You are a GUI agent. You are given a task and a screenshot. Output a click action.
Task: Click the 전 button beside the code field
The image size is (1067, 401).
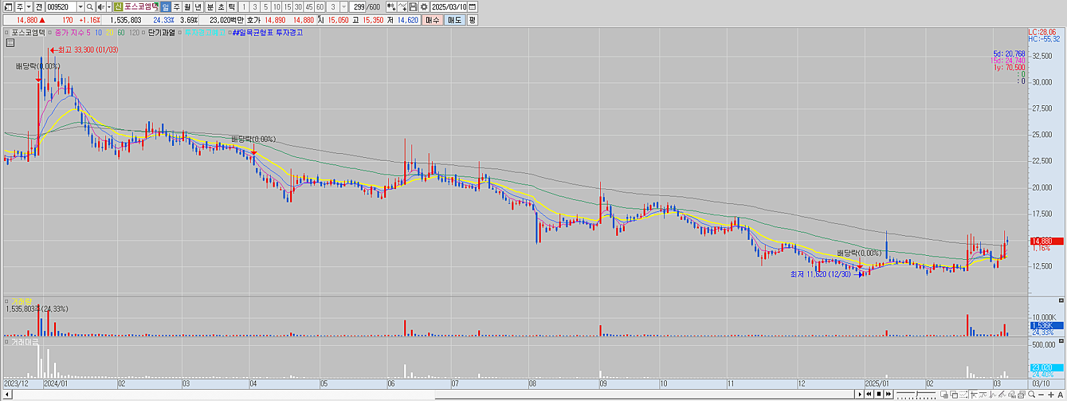tap(39, 7)
